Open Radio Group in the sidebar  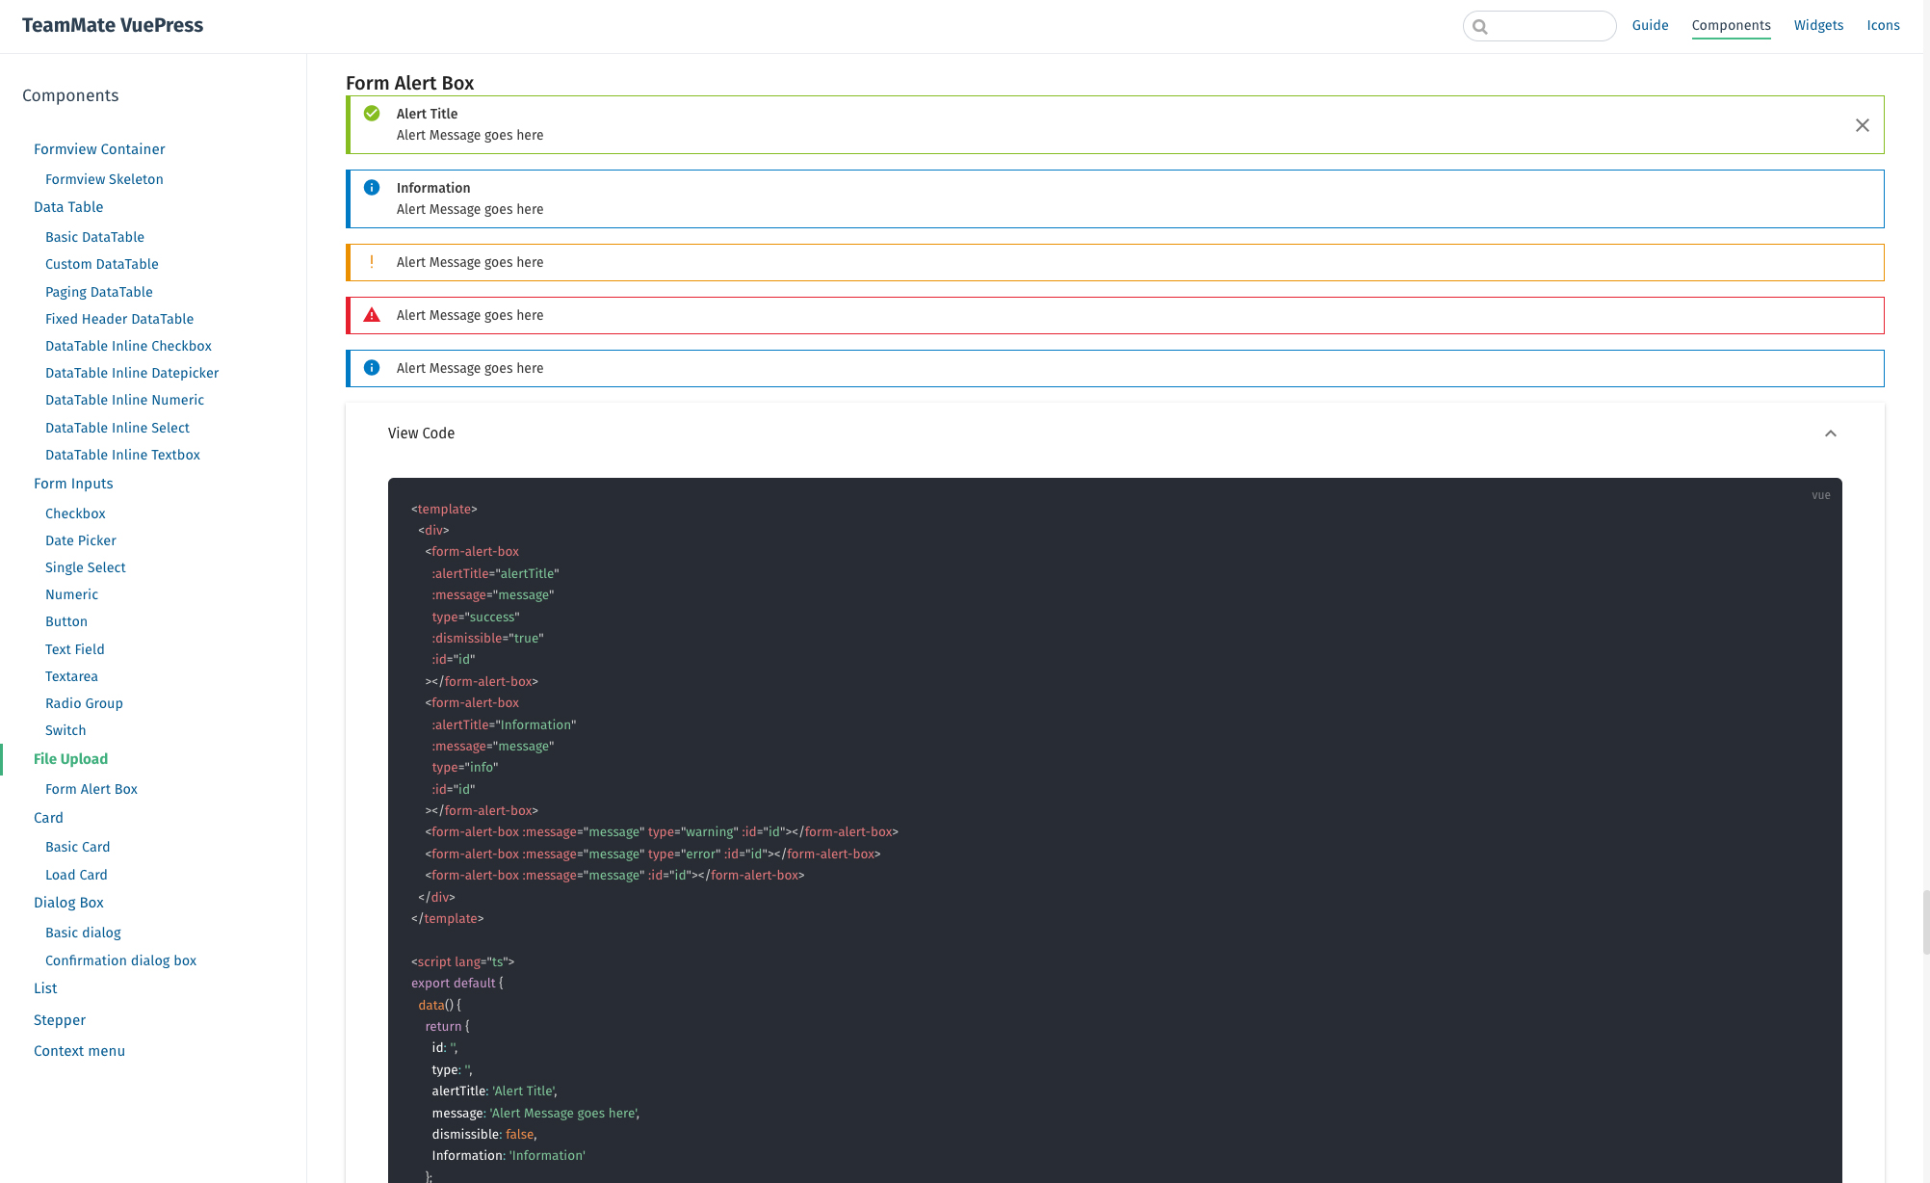(x=84, y=703)
